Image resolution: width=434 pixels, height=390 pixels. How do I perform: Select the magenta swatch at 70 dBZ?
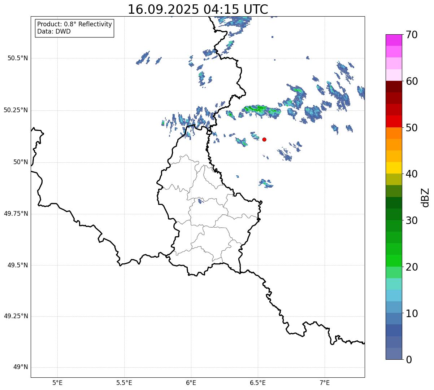click(x=394, y=40)
